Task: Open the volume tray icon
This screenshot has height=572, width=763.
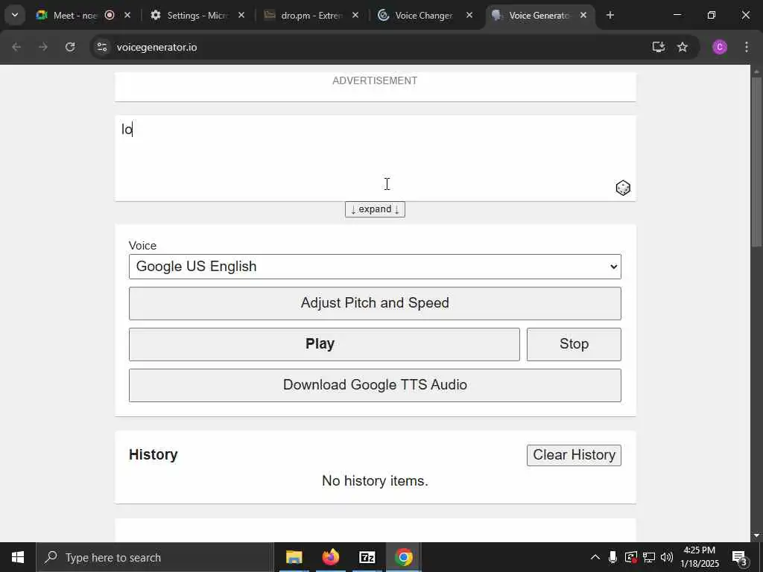Action: tap(667, 557)
